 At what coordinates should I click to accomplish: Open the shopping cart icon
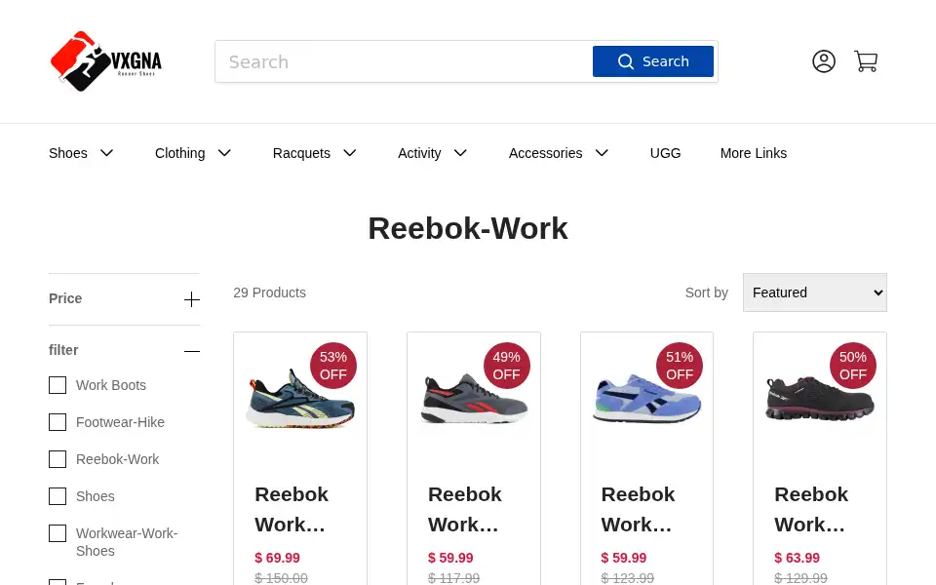(x=866, y=61)
